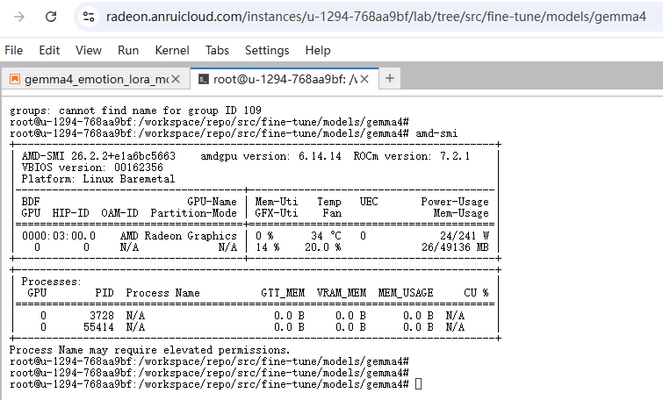Click the '20.0 %' fan value
Viewport: 663px width, 400px height.
(322, 247)
